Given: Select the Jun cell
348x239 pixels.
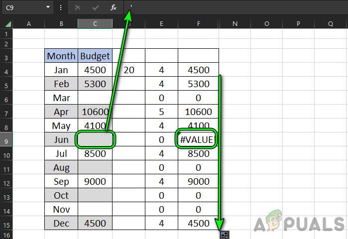Looking at the screenshot, I should click(x=61, y=139).
